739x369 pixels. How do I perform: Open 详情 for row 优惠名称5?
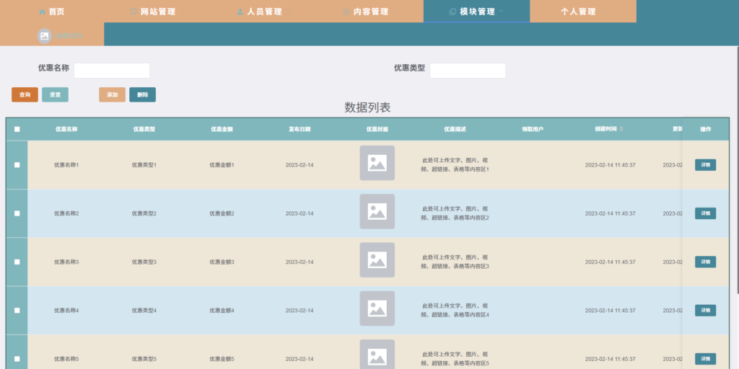tap(705, 359)
